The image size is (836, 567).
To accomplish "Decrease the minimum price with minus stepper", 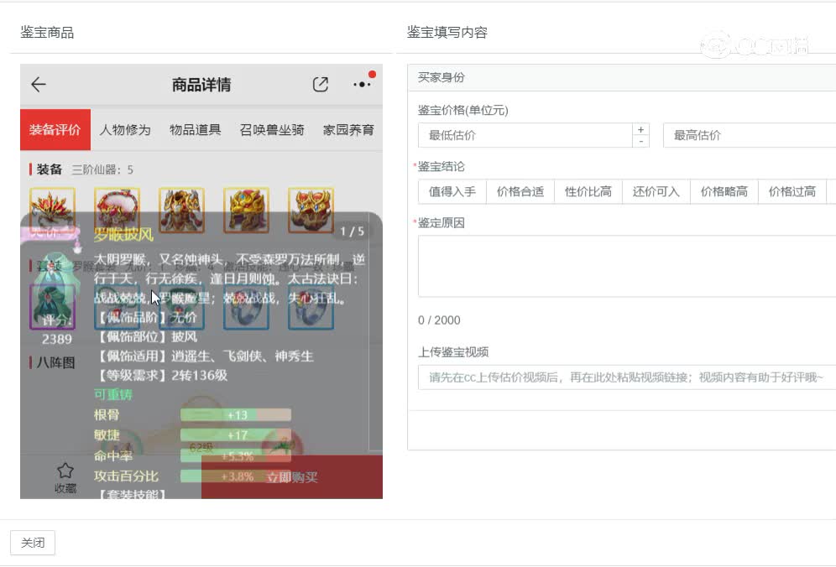I will (641, 142).
